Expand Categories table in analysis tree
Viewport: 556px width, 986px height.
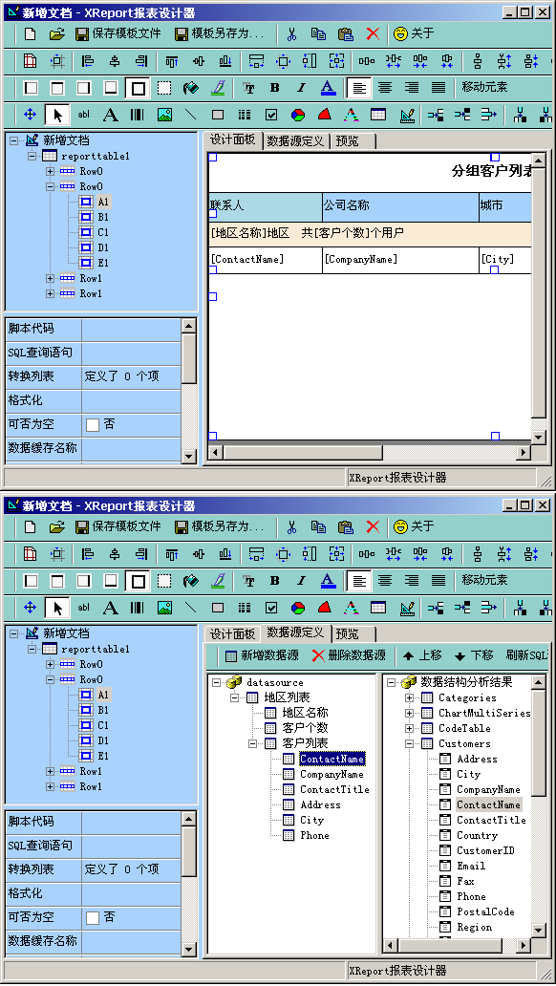[410, 697]
